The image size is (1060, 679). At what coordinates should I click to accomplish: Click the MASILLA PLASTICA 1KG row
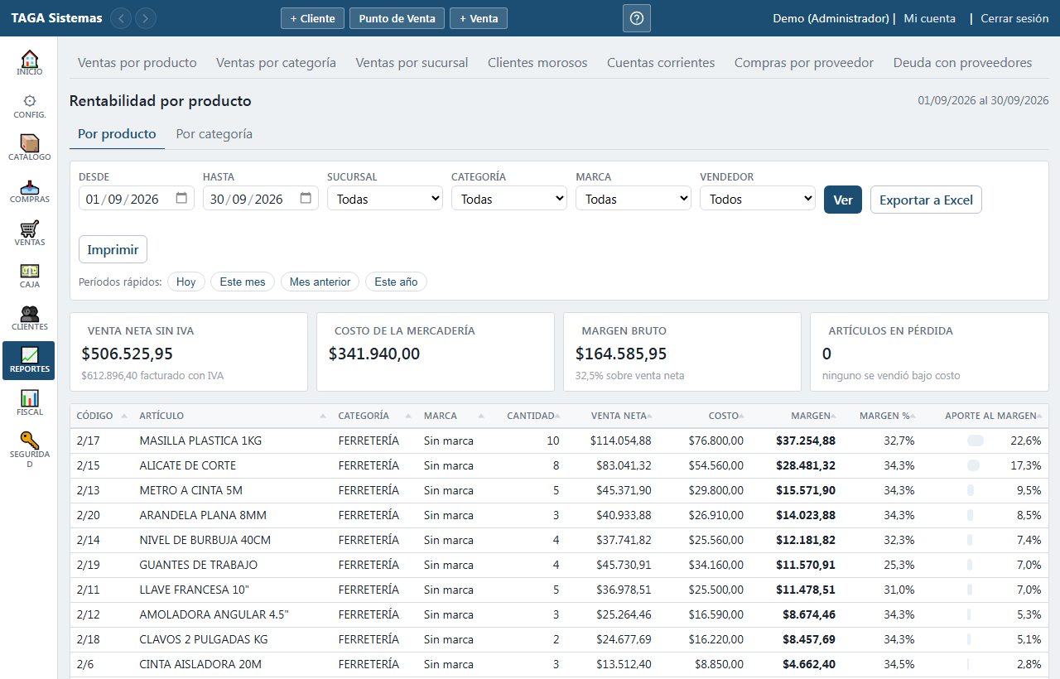pos(559,441)
